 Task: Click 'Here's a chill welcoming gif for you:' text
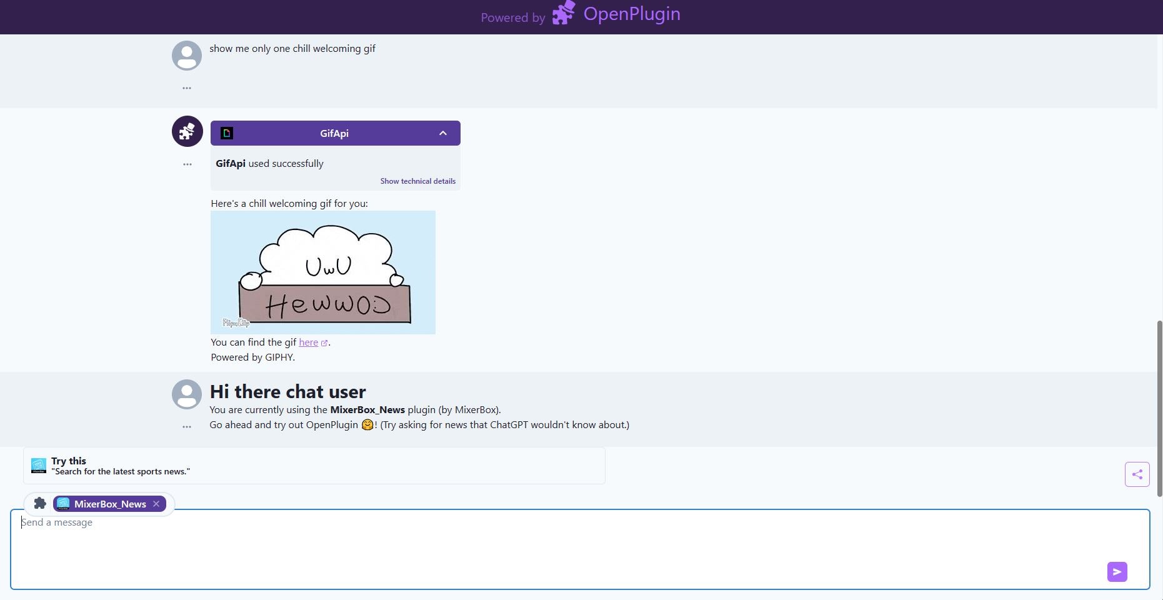289,204
